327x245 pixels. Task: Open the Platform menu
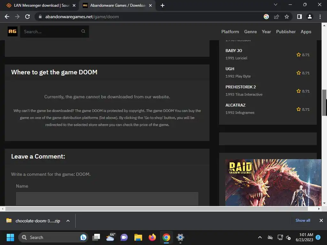(x=230, y=32)
